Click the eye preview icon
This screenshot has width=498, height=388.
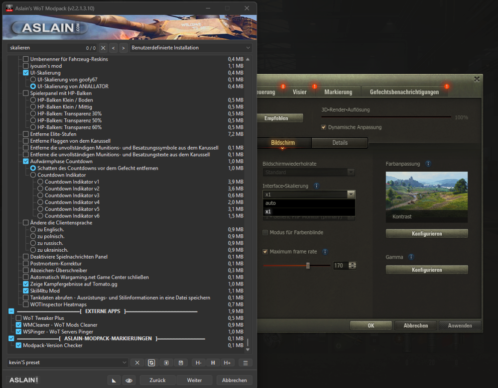(129, 381)
